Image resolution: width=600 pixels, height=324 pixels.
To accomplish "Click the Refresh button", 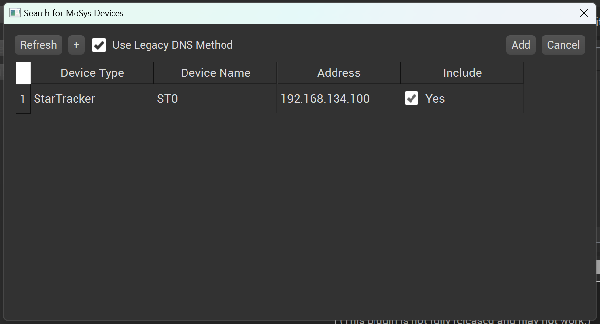I will [x=38, y=45].
